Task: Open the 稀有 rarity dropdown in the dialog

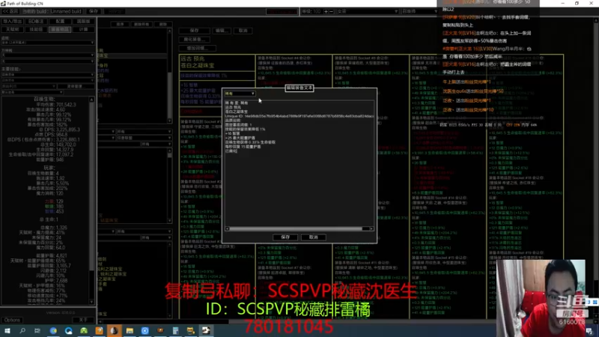Action: click(240, 94)
